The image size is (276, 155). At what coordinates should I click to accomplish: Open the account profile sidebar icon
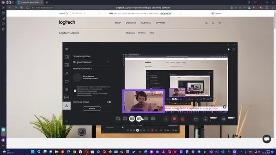[66, 105]
